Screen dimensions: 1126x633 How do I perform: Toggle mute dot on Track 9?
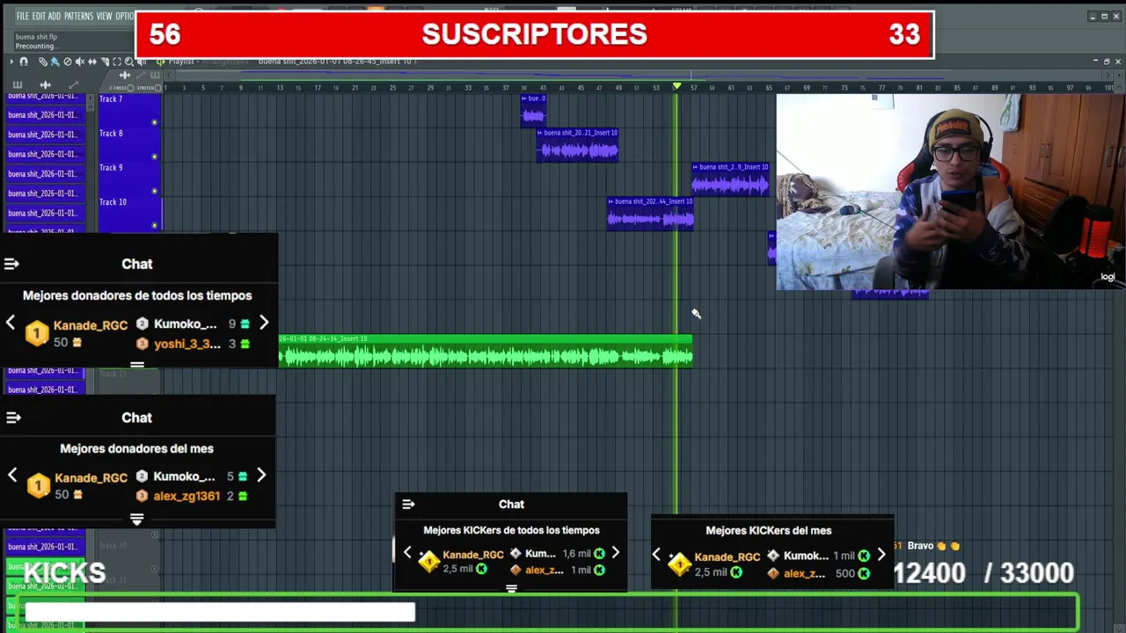point(155,191)
